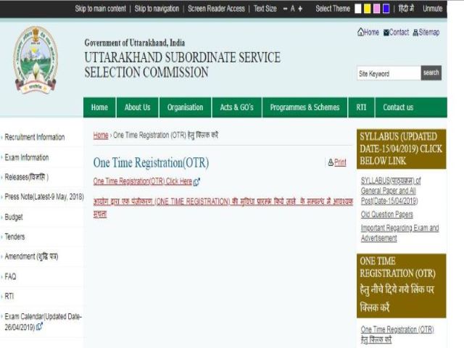464x348 pixels.
Task: Open Important Regarding Exam and Advertisement link
Action: (x=399, y=233)
